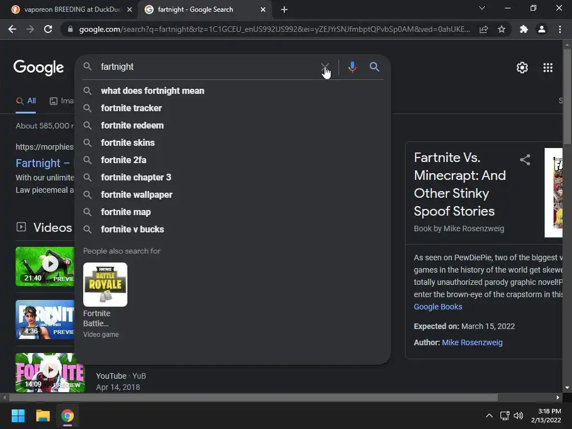
Task: Open Chrome extensions puzzle icon
Action: pyautogui.click(x=524, y=29)
